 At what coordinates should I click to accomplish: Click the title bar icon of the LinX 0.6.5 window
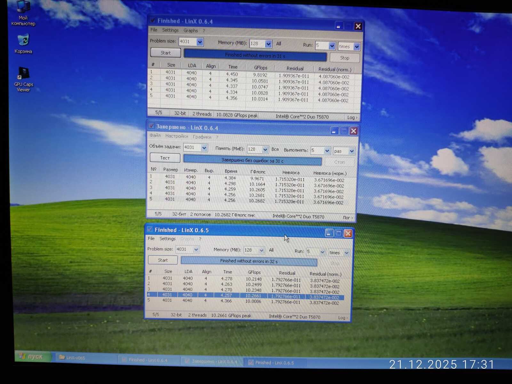point(150,229)
